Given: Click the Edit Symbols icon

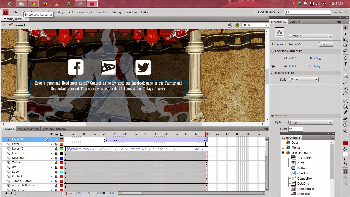Looking at the screenshot, I should pyautogui.click(x=237, y=25).
